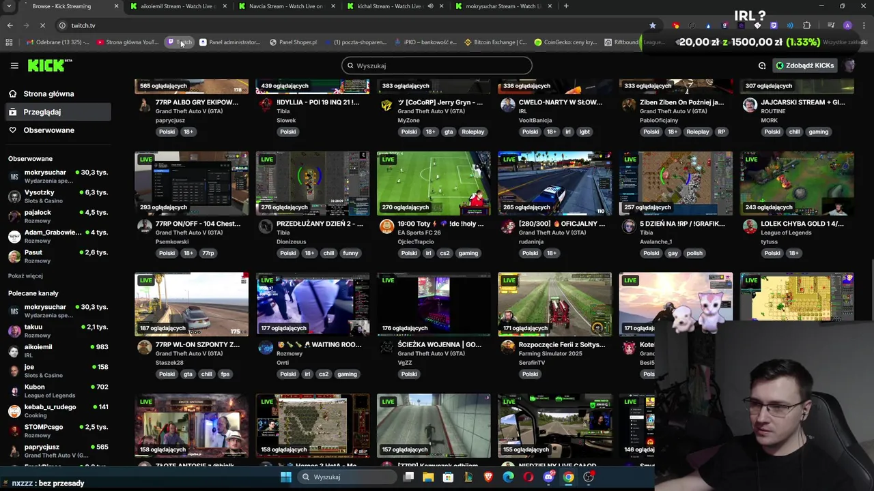Open browser extensions puzzle icon

[807, 25]
